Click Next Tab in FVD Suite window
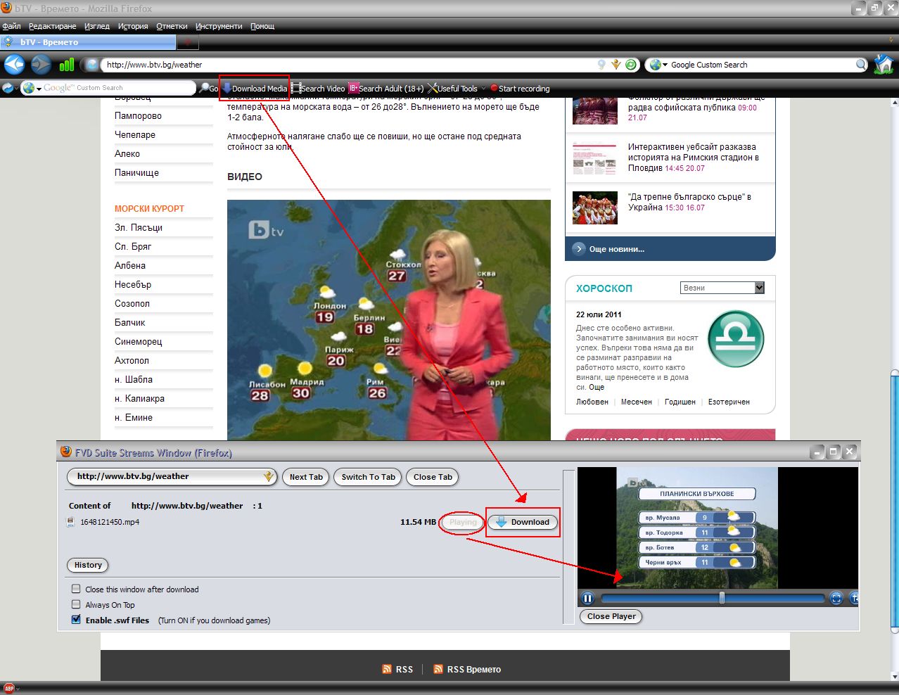Viewport: 899px width, 695px height. (306, 477)
